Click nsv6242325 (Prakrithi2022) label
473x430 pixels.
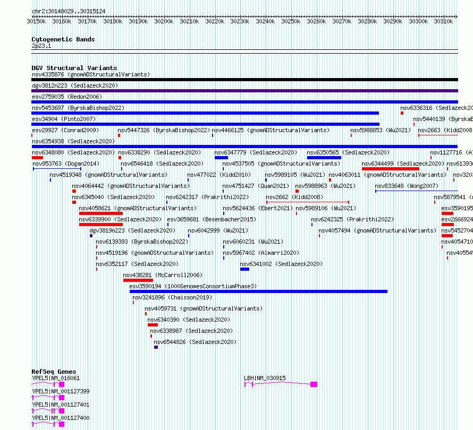point(352,219)
